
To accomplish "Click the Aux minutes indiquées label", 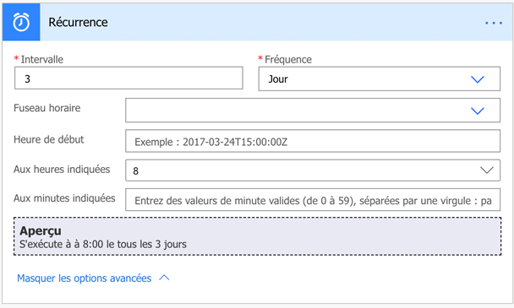I will tap(64, 198).
